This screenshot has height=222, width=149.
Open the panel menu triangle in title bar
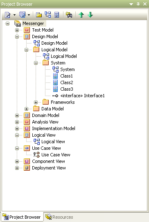coord(131,4)
